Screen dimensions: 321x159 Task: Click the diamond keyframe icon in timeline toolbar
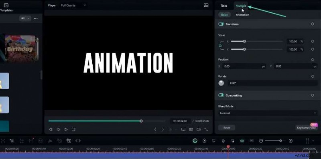pos(12,141)
